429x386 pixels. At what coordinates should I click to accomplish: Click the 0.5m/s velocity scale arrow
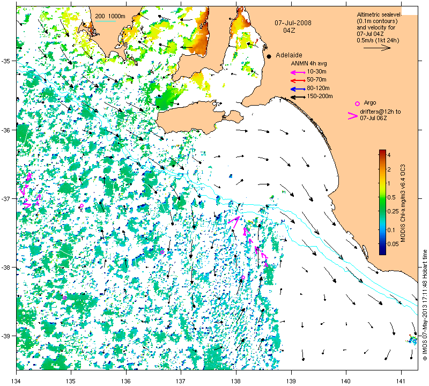coord(377,48)
